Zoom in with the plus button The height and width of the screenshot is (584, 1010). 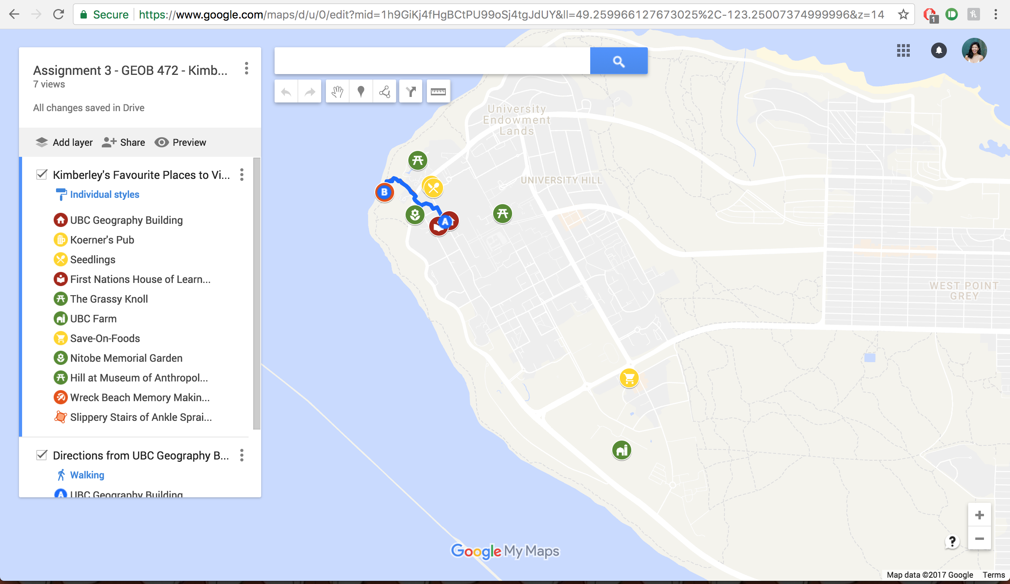(979, 515)
